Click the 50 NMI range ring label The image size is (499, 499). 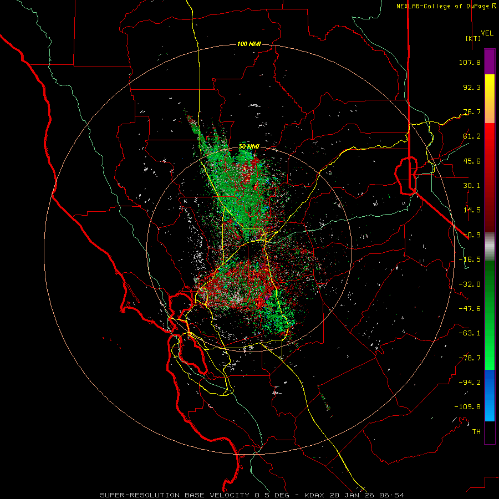tap(249, 147)
